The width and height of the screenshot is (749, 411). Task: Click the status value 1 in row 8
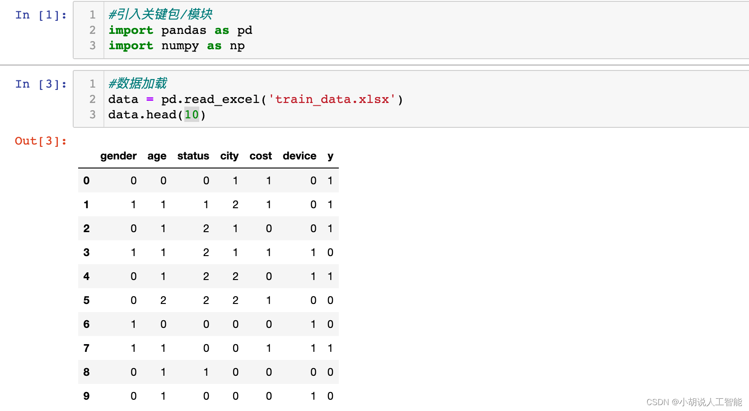tap(206, 372)
